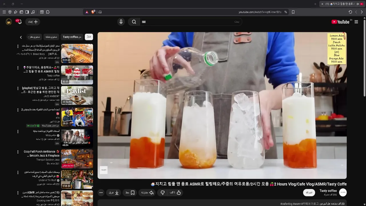366x206 pixels.
Task: Open options menu for e1k video
Action: pyautogui.click(x=18, y=110)
